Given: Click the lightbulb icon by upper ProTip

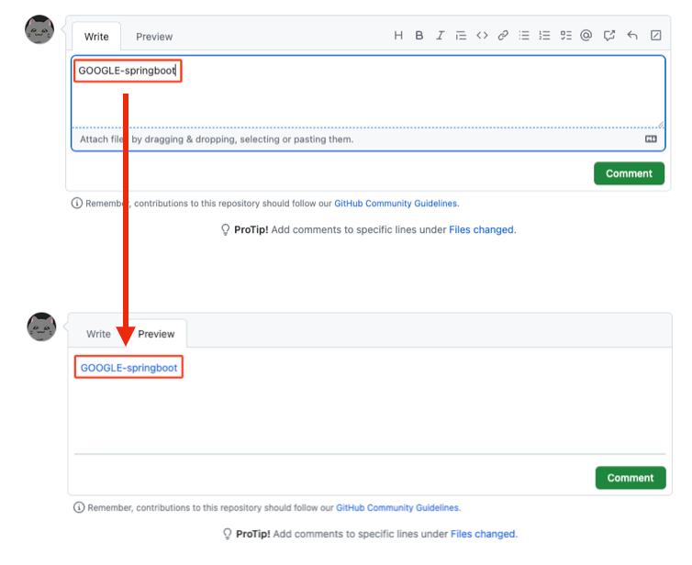Looking at the screenshot, I should 225,230.
